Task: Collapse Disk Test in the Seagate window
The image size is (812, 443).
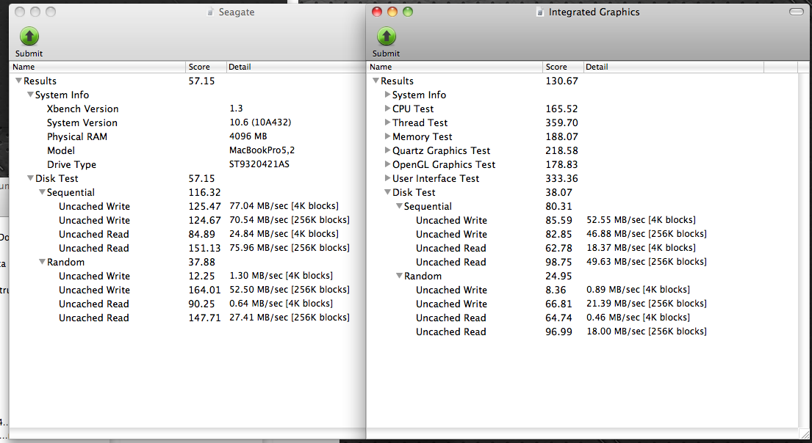Action: click(x=30, y=178)
